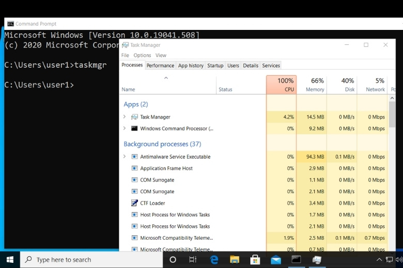Sort processes by Network column
The height and width of the screenshot is (268, 403).
(x=372, y=85)
